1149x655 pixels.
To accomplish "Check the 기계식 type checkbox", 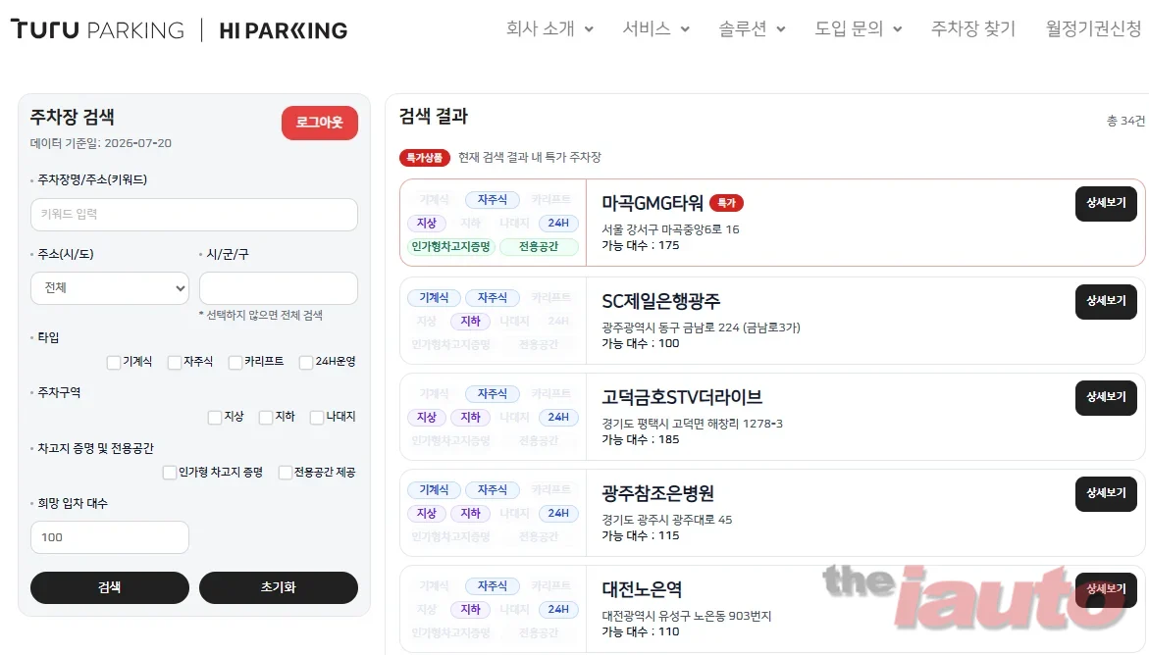I will click(114, 362).
